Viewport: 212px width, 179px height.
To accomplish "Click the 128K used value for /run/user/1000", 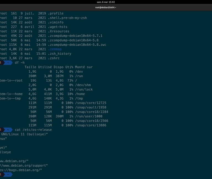I will [48, 116].
